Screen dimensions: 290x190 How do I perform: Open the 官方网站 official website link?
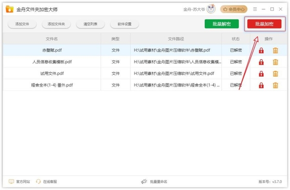click(x=19, y=181)
